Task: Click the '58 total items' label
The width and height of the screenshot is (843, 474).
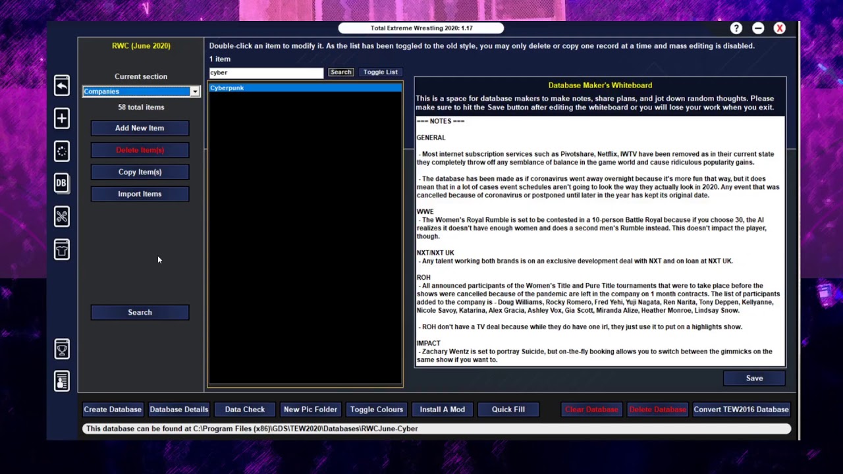Action: click(x=141, y=107)
